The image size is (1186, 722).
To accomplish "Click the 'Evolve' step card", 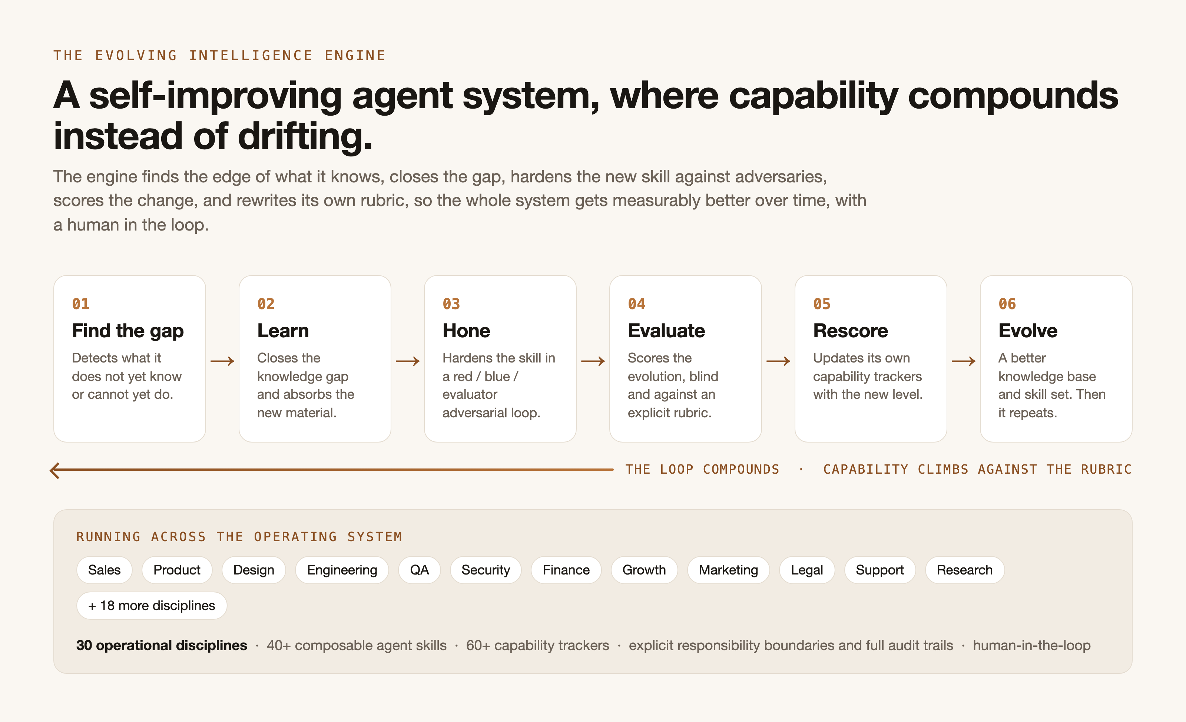I will [x=1056, y=359].
